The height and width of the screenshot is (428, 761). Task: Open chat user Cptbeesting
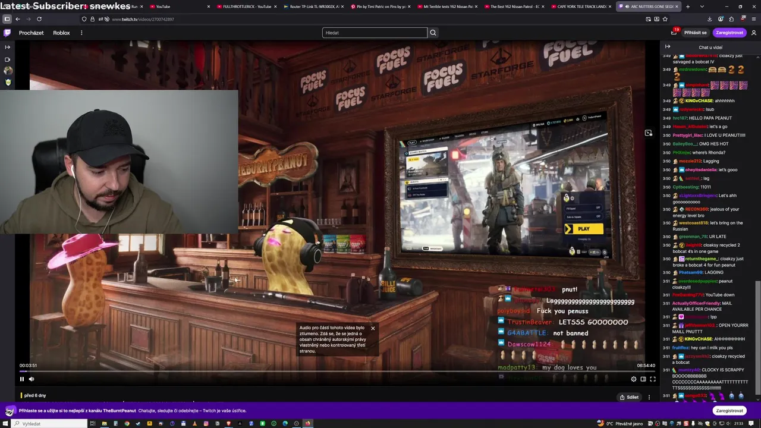[x=685, y=187]
